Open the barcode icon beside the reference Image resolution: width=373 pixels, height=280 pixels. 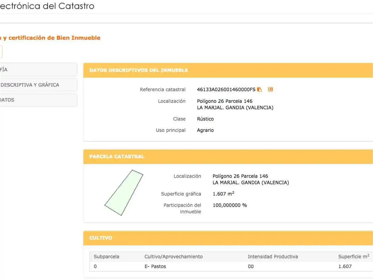[x=270, y=89]
